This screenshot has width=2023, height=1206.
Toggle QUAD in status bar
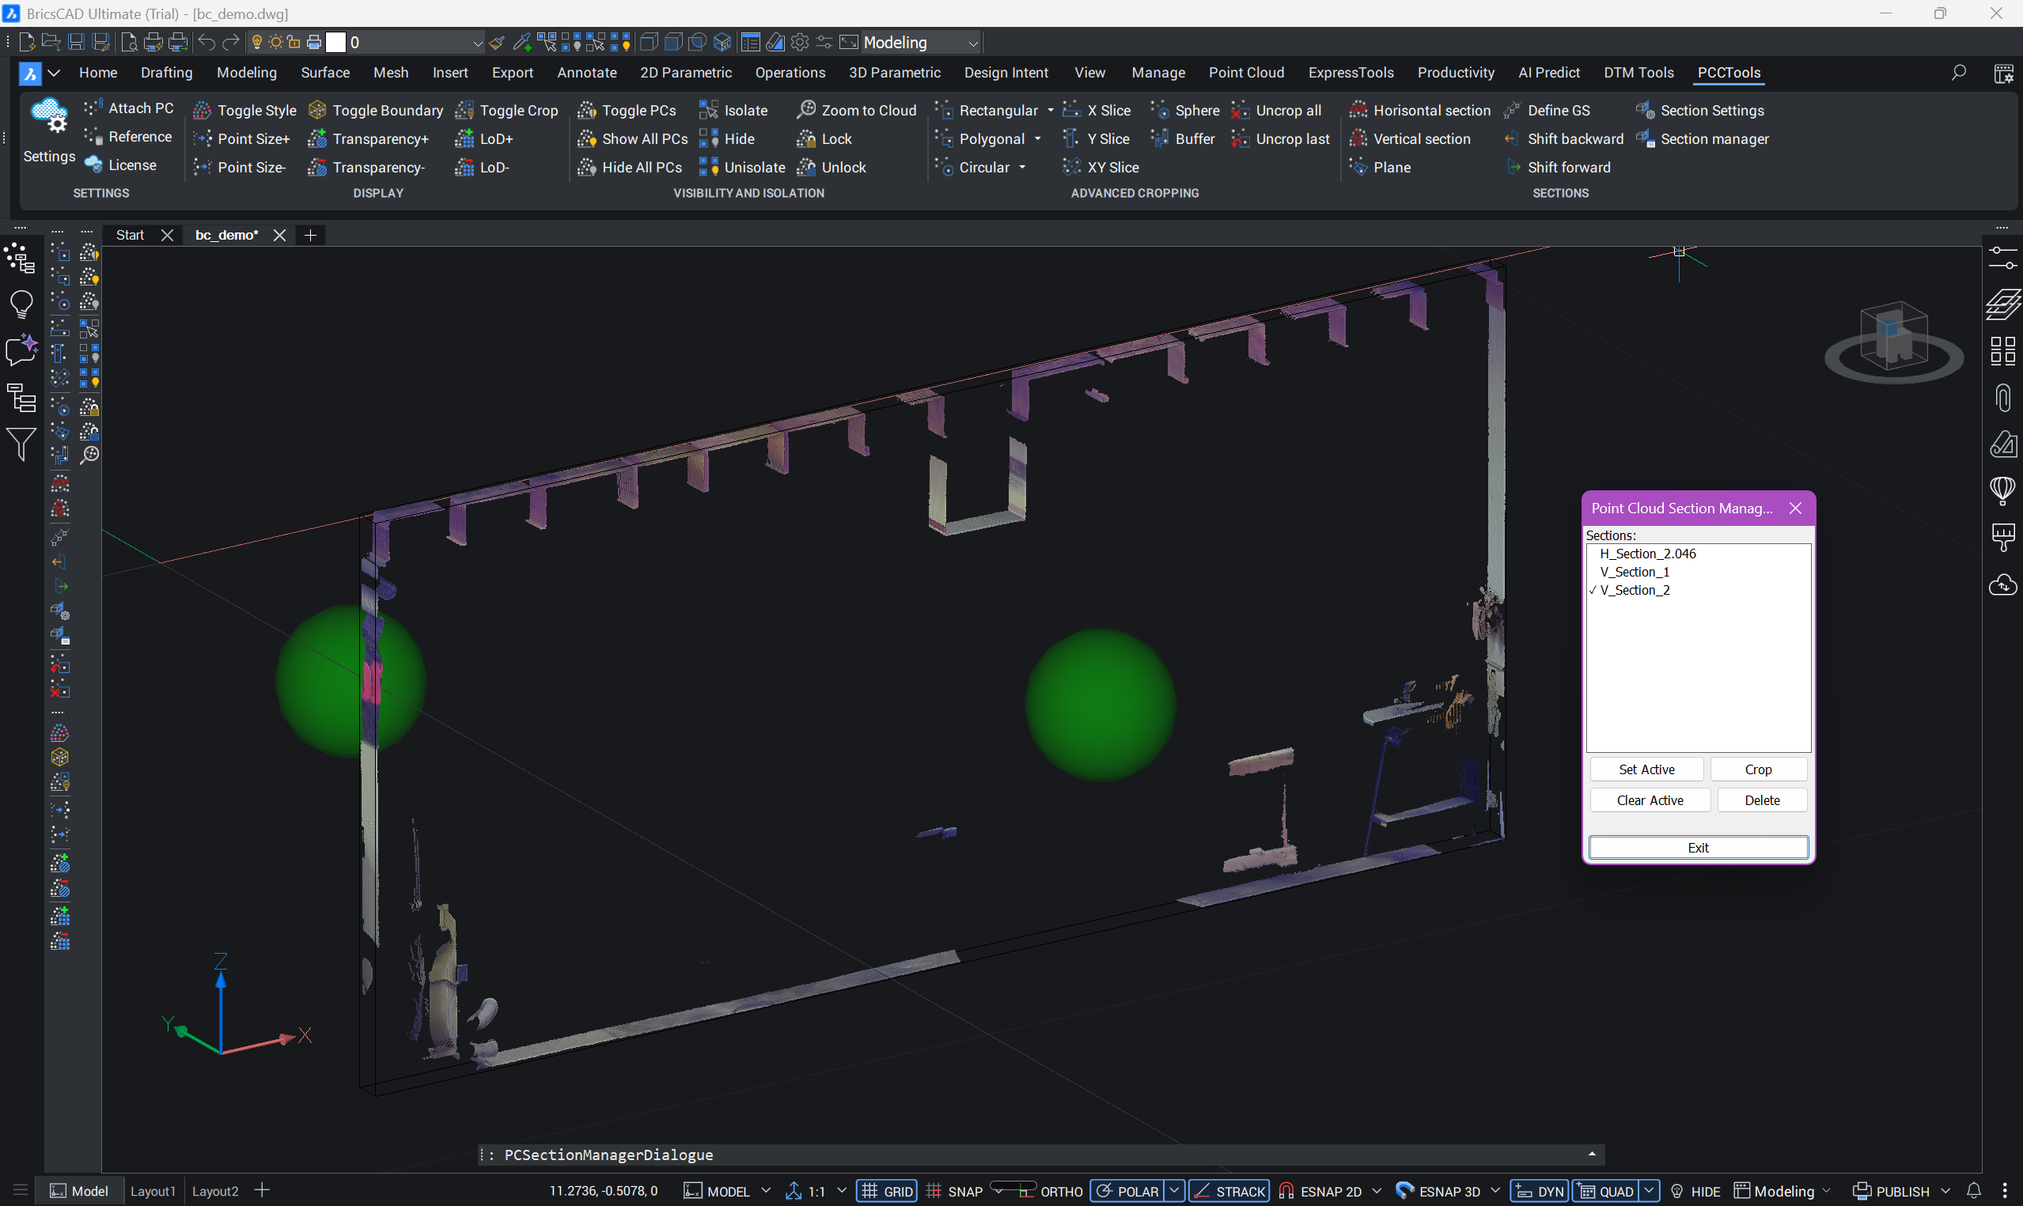tap(1605, 1190)
